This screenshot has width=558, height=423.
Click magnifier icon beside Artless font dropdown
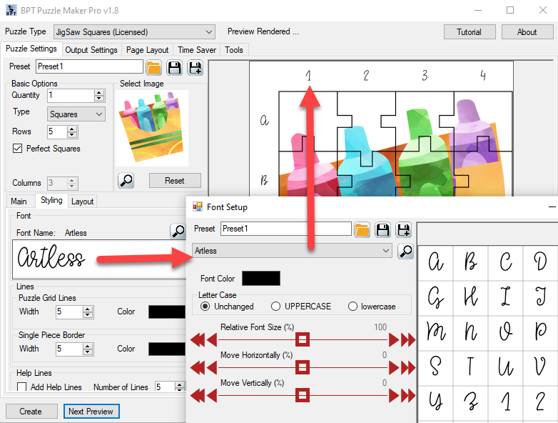point(405,251)
